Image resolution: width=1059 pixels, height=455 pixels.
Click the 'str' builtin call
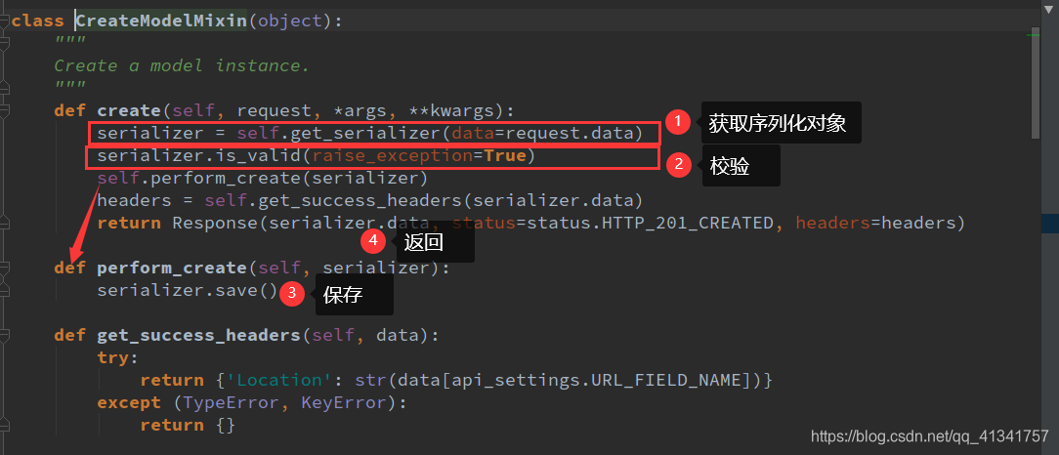pos(372,380)
